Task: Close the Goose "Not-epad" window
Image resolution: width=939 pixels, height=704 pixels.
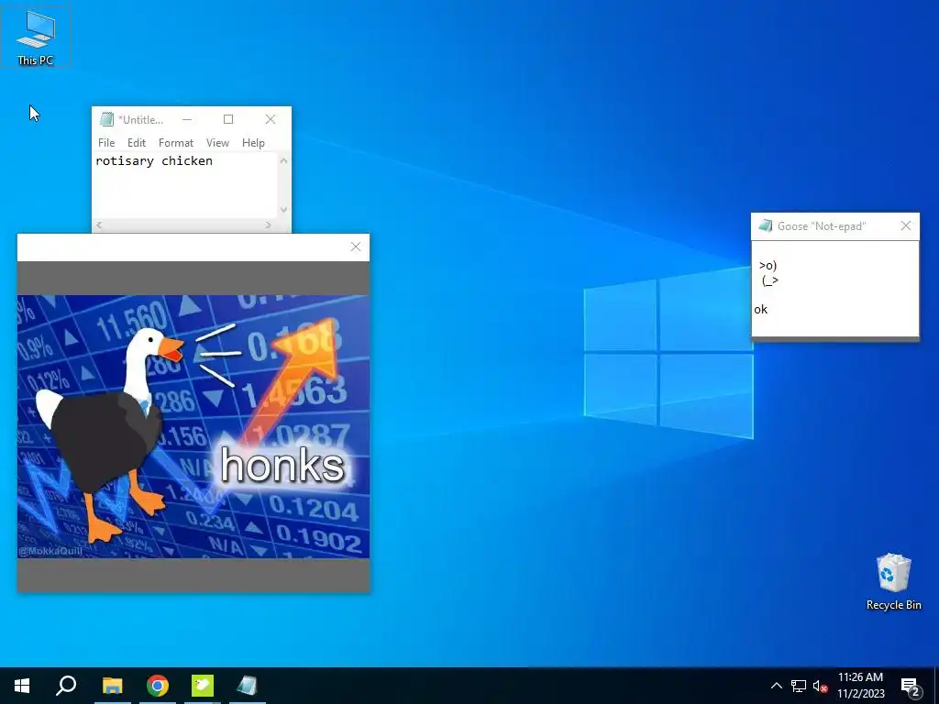Action: point(905,225)
